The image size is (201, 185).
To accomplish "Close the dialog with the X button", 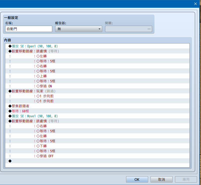I will tap(195, 4).
